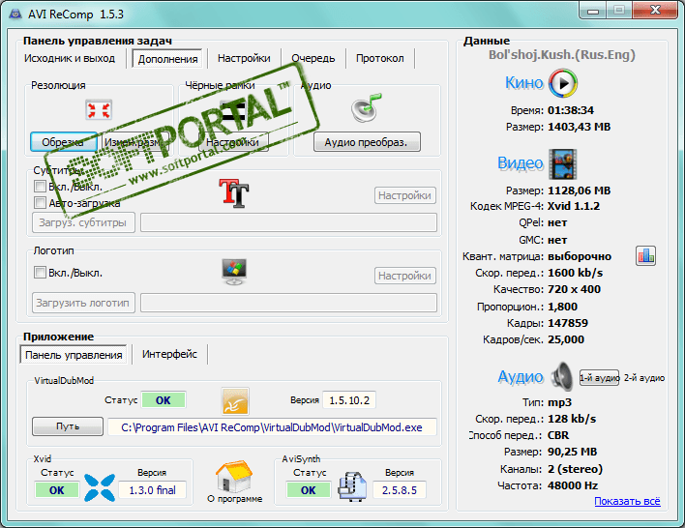Open the bitrate chart icon
Viewport: 685px width, 528px height.
(645, 256)
